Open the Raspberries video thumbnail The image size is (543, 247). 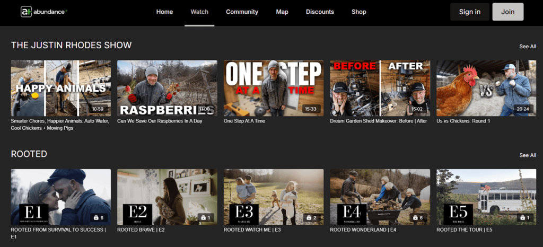pyautogui.click(x=167, y=88)
